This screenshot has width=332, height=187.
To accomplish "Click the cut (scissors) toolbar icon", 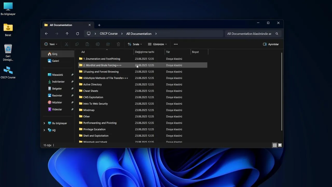I will (67, 44).
